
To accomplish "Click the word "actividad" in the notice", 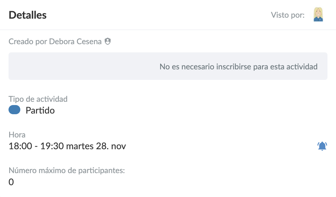I will point(302,67).
